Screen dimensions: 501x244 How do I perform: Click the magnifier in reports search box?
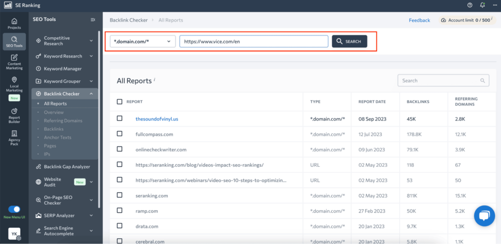point(482,81)
